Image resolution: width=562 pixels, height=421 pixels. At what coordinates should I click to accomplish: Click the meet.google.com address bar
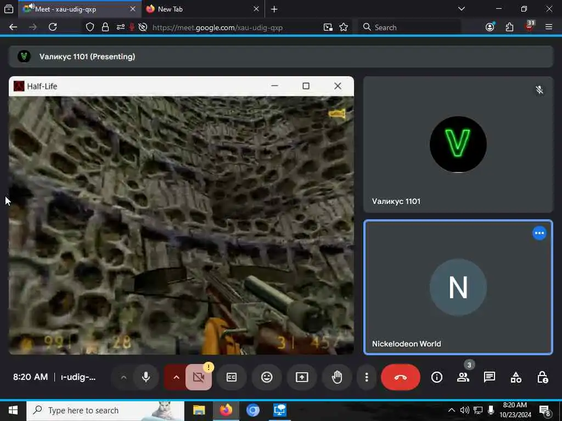[217, 27]
